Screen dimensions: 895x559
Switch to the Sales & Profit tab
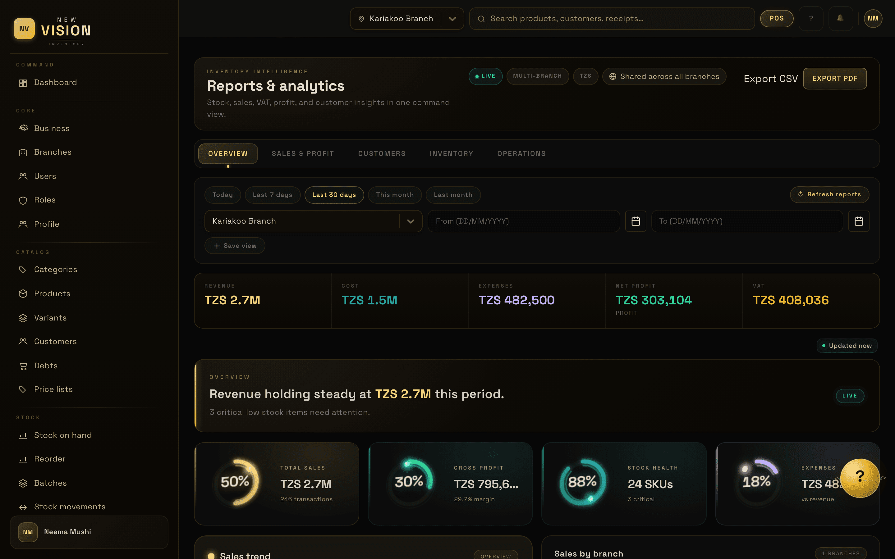pyautogui.click(x=303, y=154)
